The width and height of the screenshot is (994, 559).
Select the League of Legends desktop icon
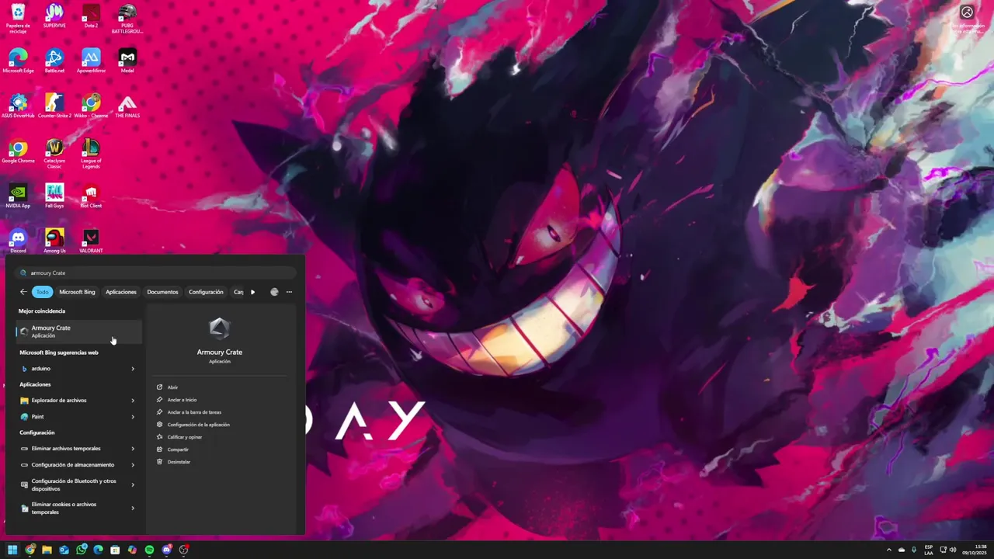click(x=91, y=153)
